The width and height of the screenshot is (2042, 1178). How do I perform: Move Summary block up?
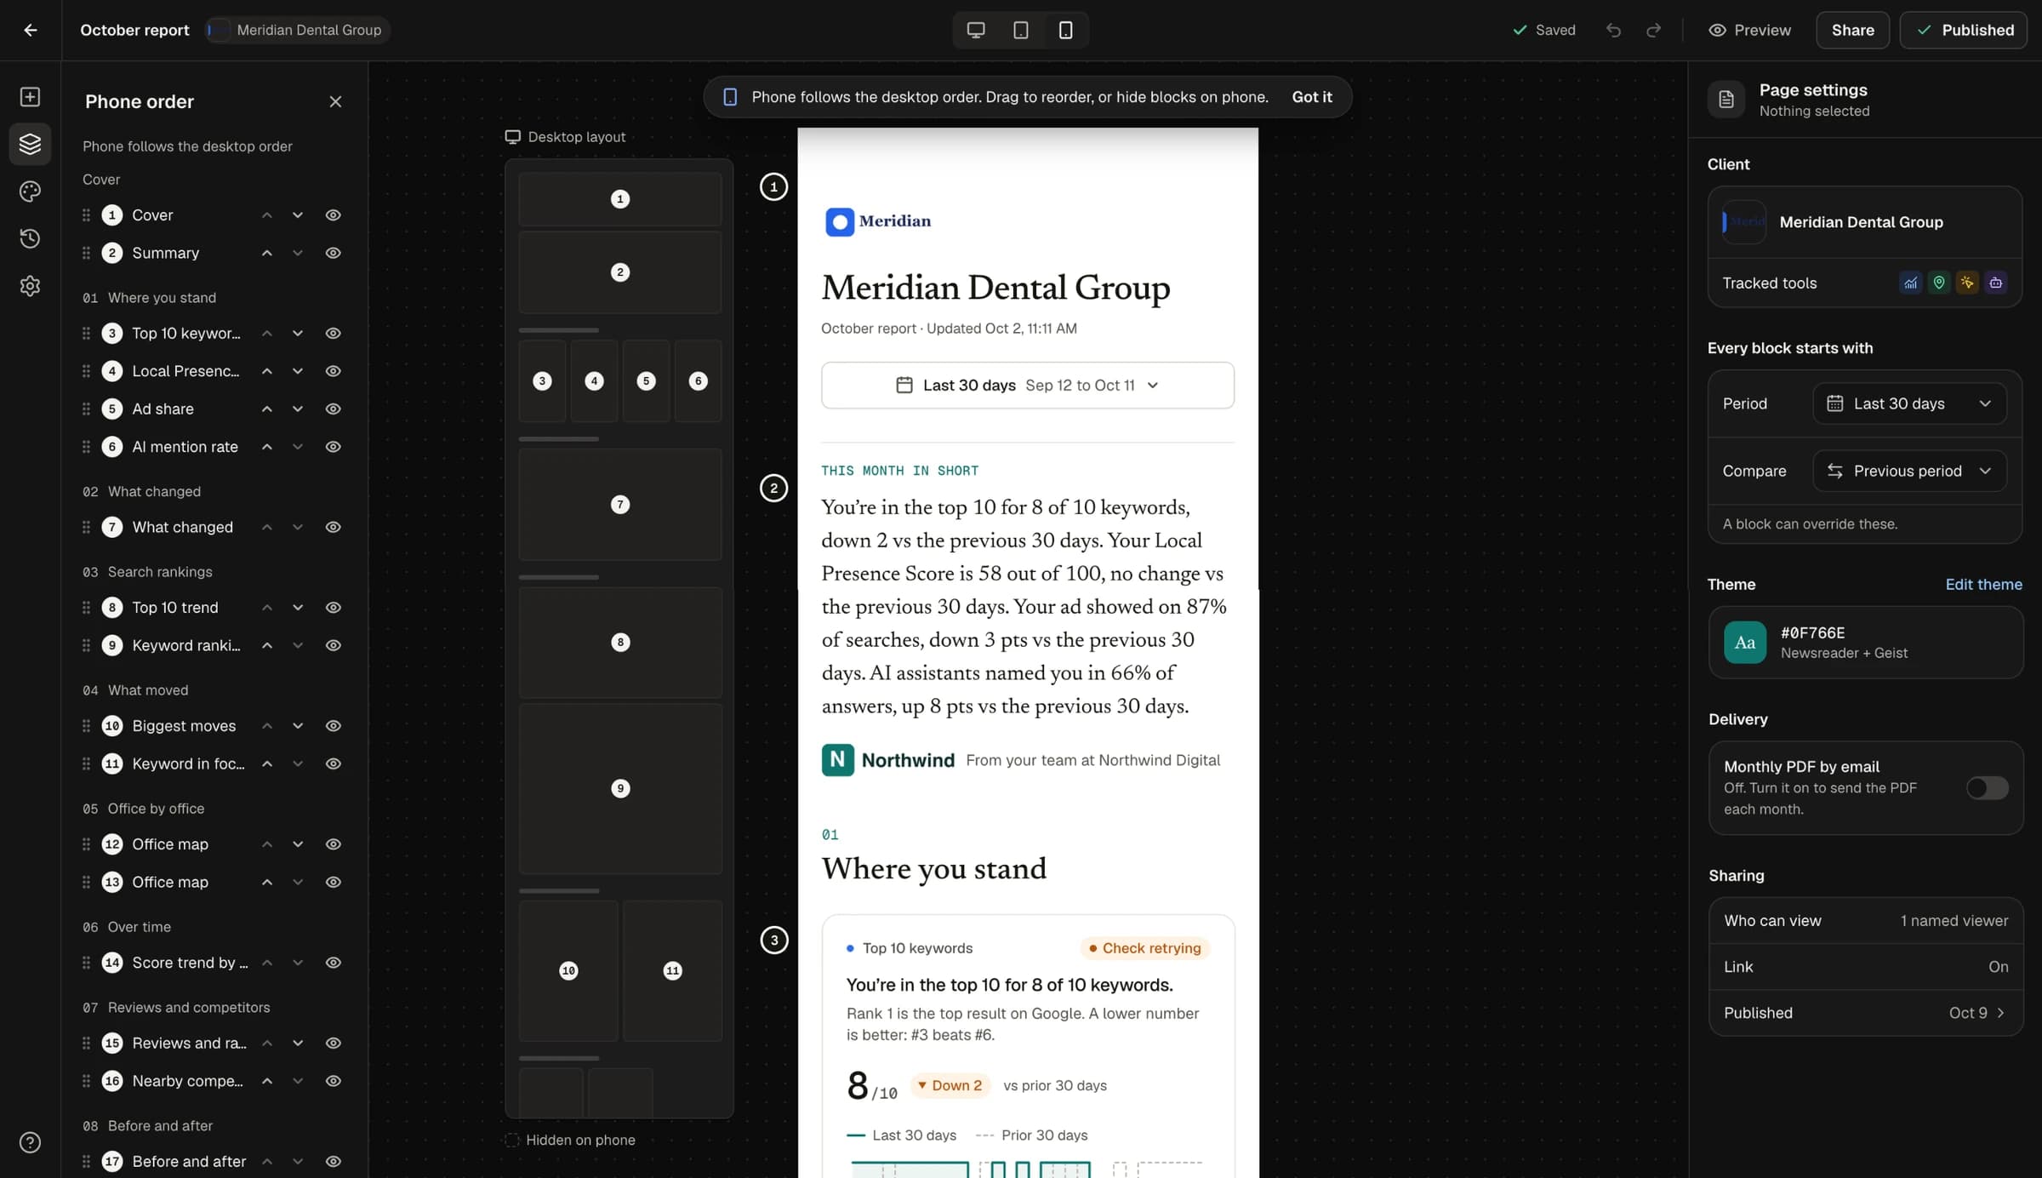click(267, 253)
